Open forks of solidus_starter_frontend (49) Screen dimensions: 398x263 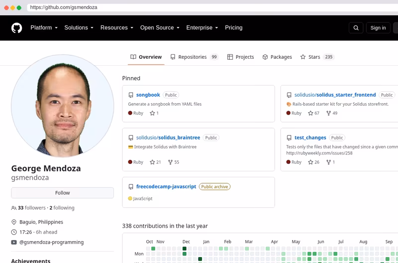[332, 113]
